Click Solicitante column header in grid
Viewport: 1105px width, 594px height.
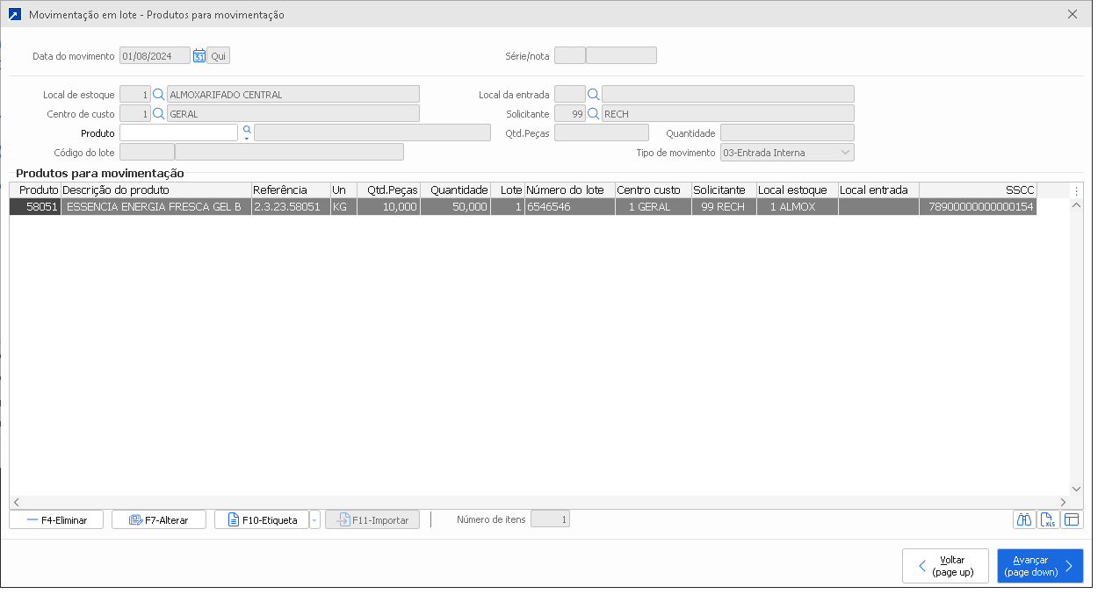(725, 190)
